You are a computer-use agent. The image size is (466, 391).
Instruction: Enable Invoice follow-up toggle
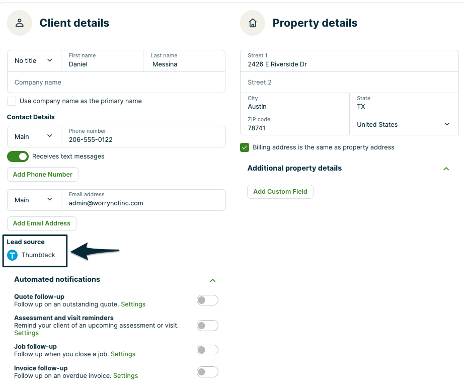click(x=207, y=372)
